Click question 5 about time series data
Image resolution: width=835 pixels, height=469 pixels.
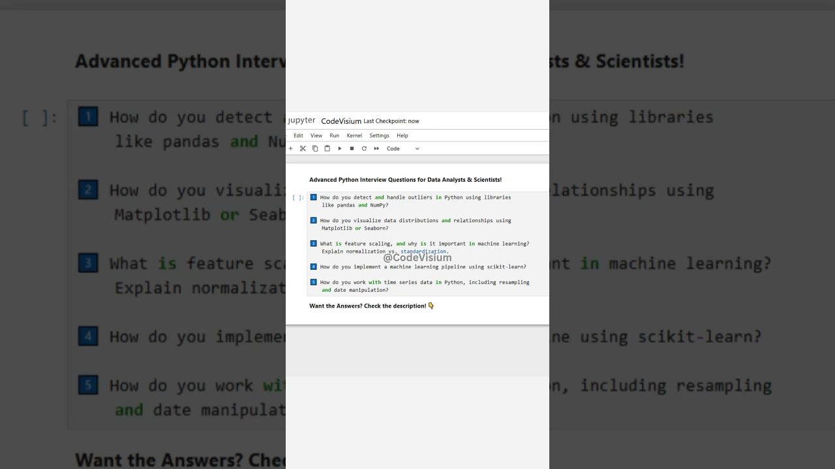425,283
